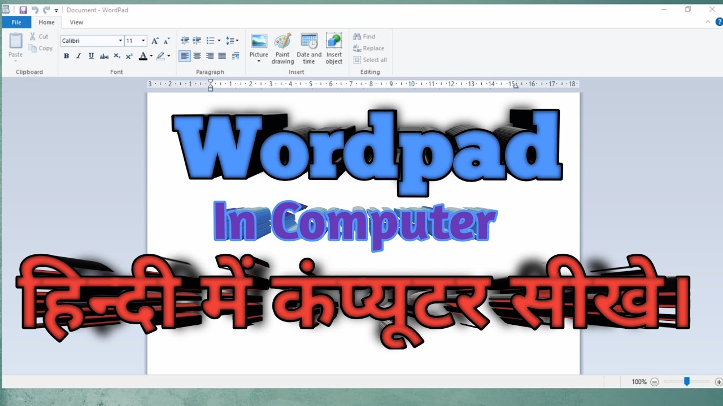The width and height of the screenshot is (723, 406).
Task: Open the font family dropdown arrow
Action: click(x=120, y=41)
